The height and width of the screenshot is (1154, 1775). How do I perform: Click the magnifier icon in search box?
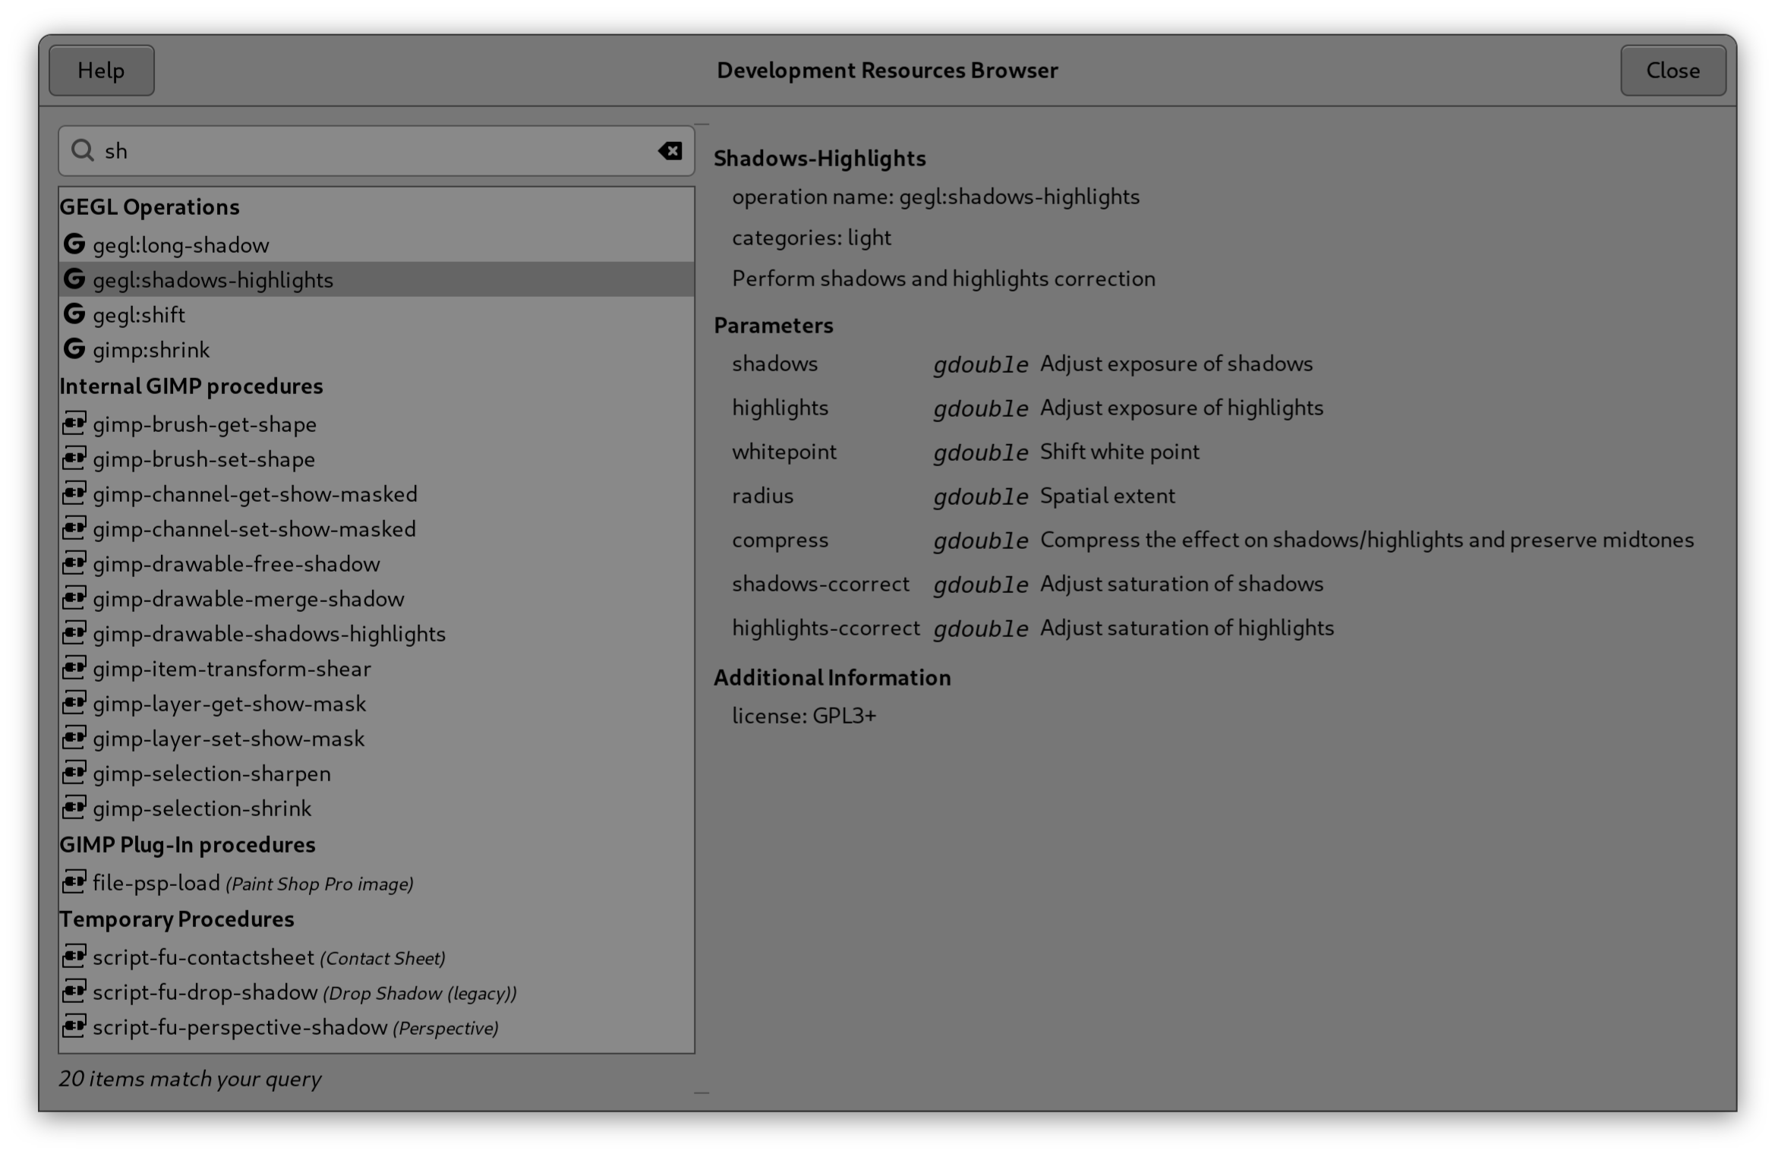pyautogui.click(x=82, y=150)
